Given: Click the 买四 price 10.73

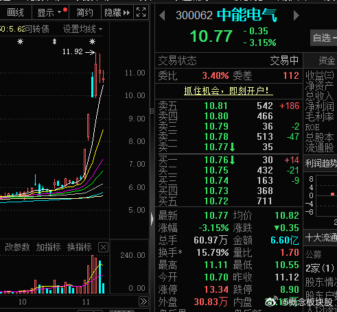Looking at the screenshot, I should tap(216, 191).
